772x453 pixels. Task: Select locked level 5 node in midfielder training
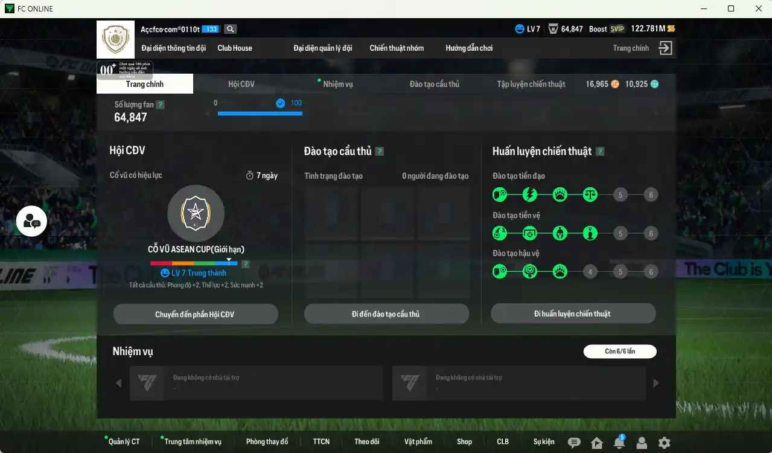point(620,233)
